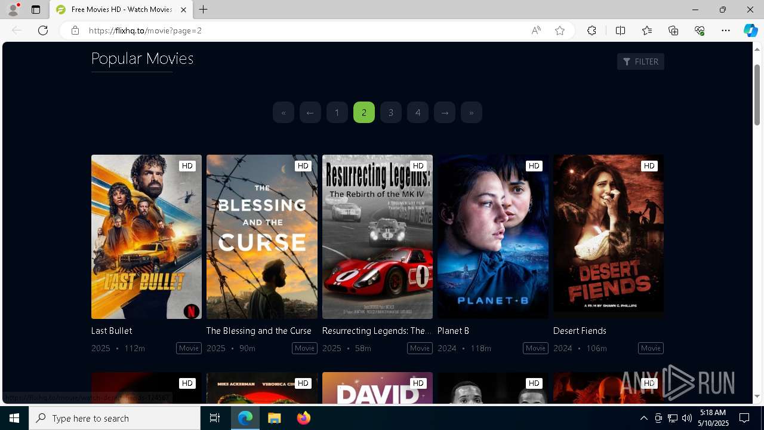Open the FILTER button
The width and height of the screenshot is (764, 430).
(x=640, y=62)
